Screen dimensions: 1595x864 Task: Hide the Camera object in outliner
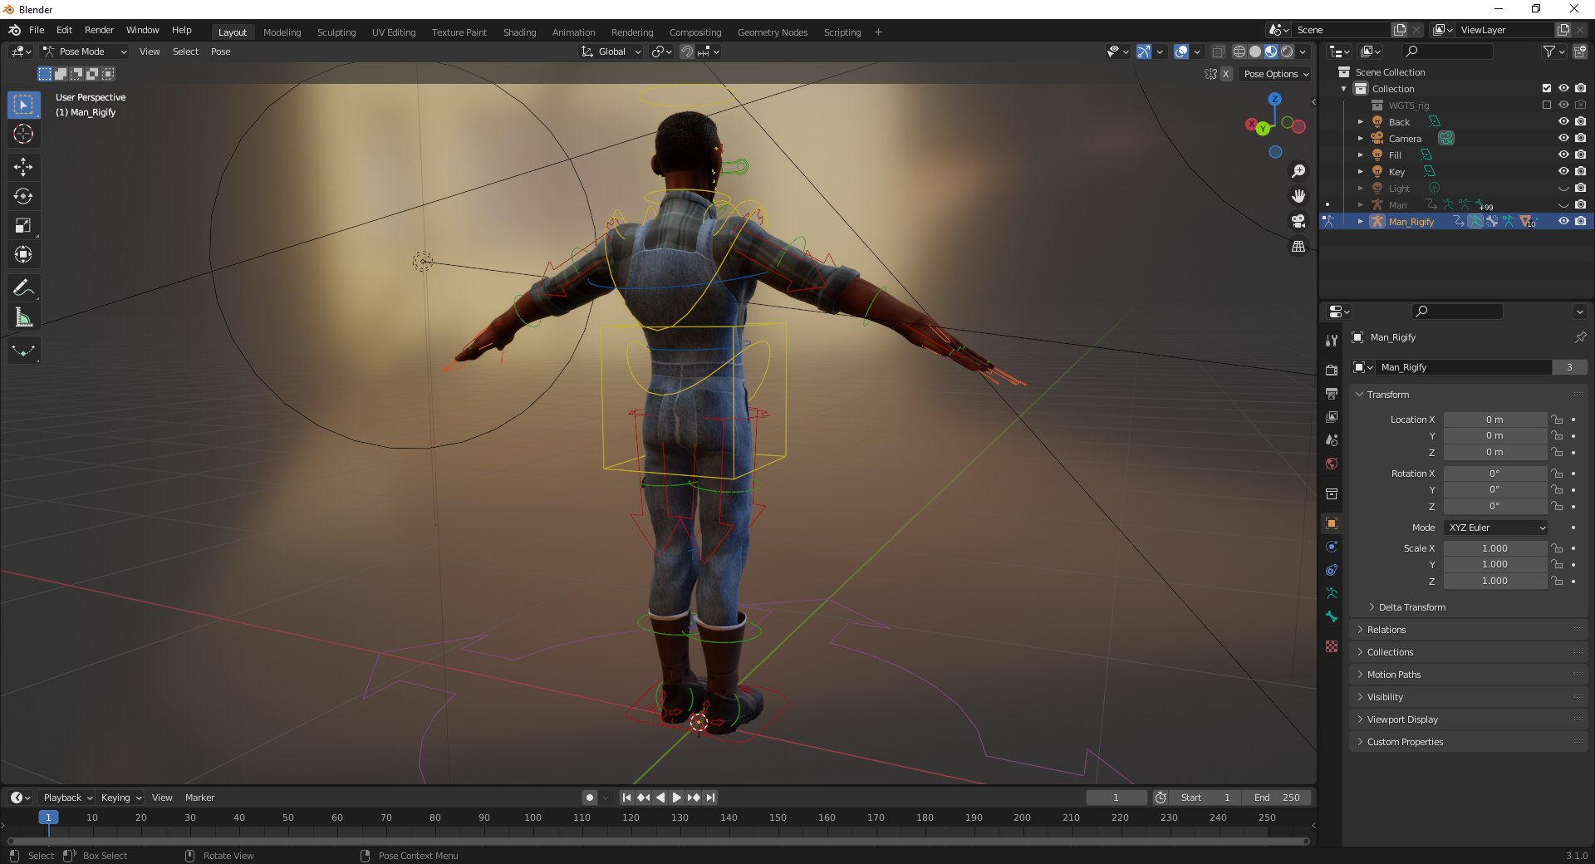(1563, 138)
